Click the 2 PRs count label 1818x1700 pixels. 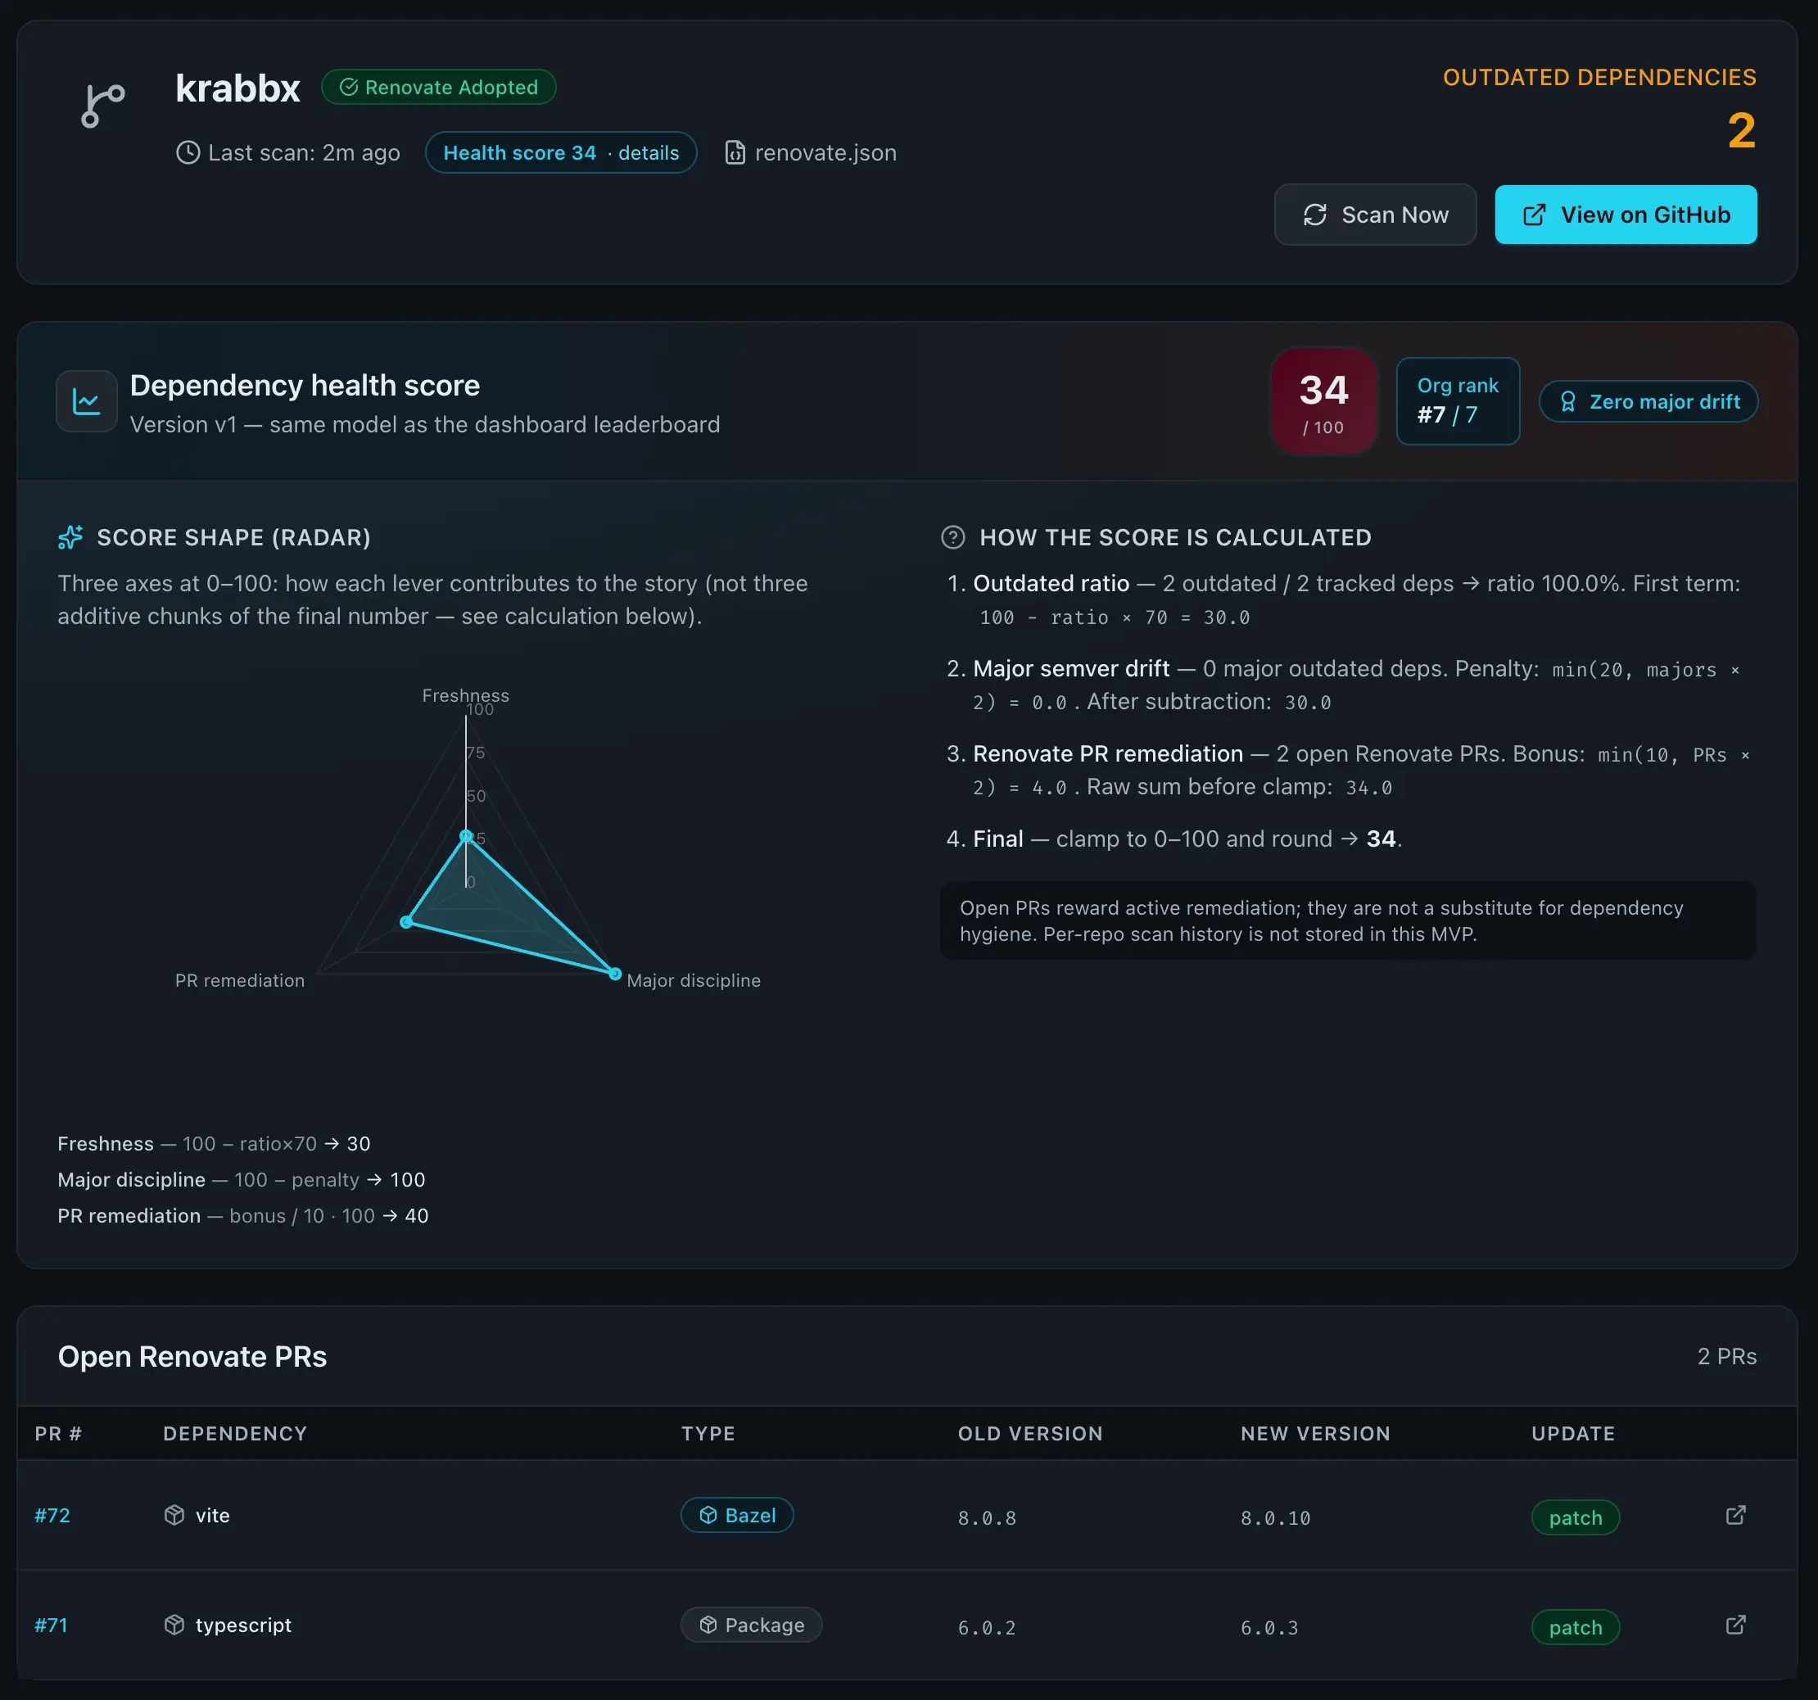1726,1356
